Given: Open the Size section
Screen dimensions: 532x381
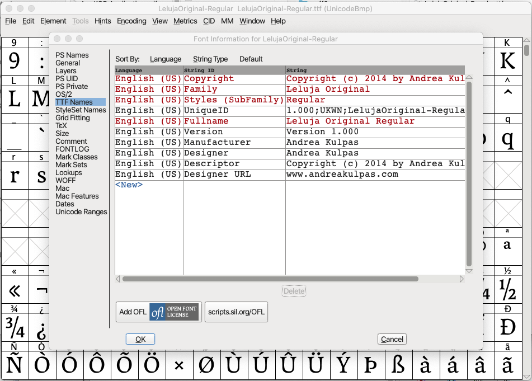Looking at the screenshot, I should (62, 133).
